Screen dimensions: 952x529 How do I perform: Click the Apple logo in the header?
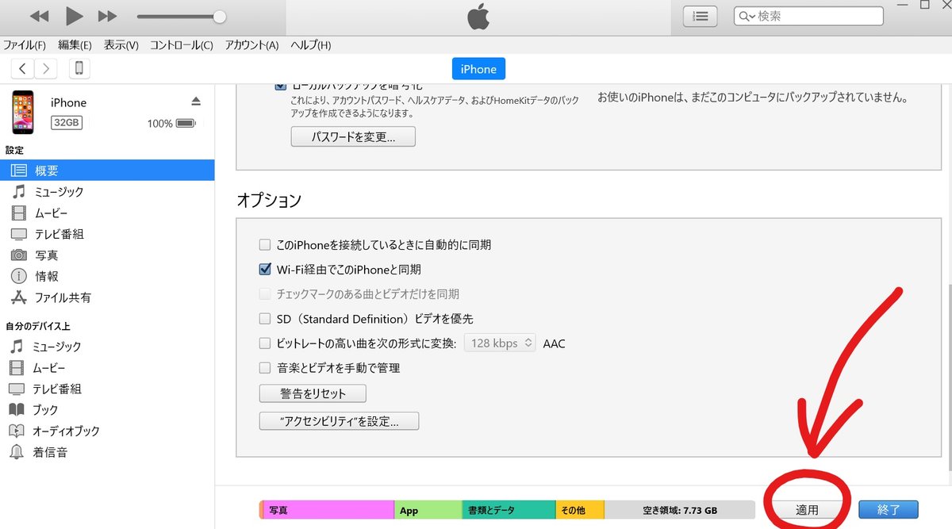(478, 17)
